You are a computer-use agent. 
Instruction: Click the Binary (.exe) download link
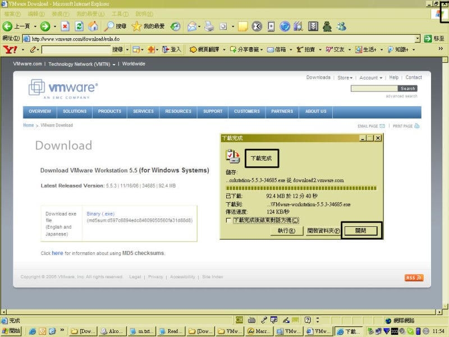pyautogui.click(x=100, y=214)
